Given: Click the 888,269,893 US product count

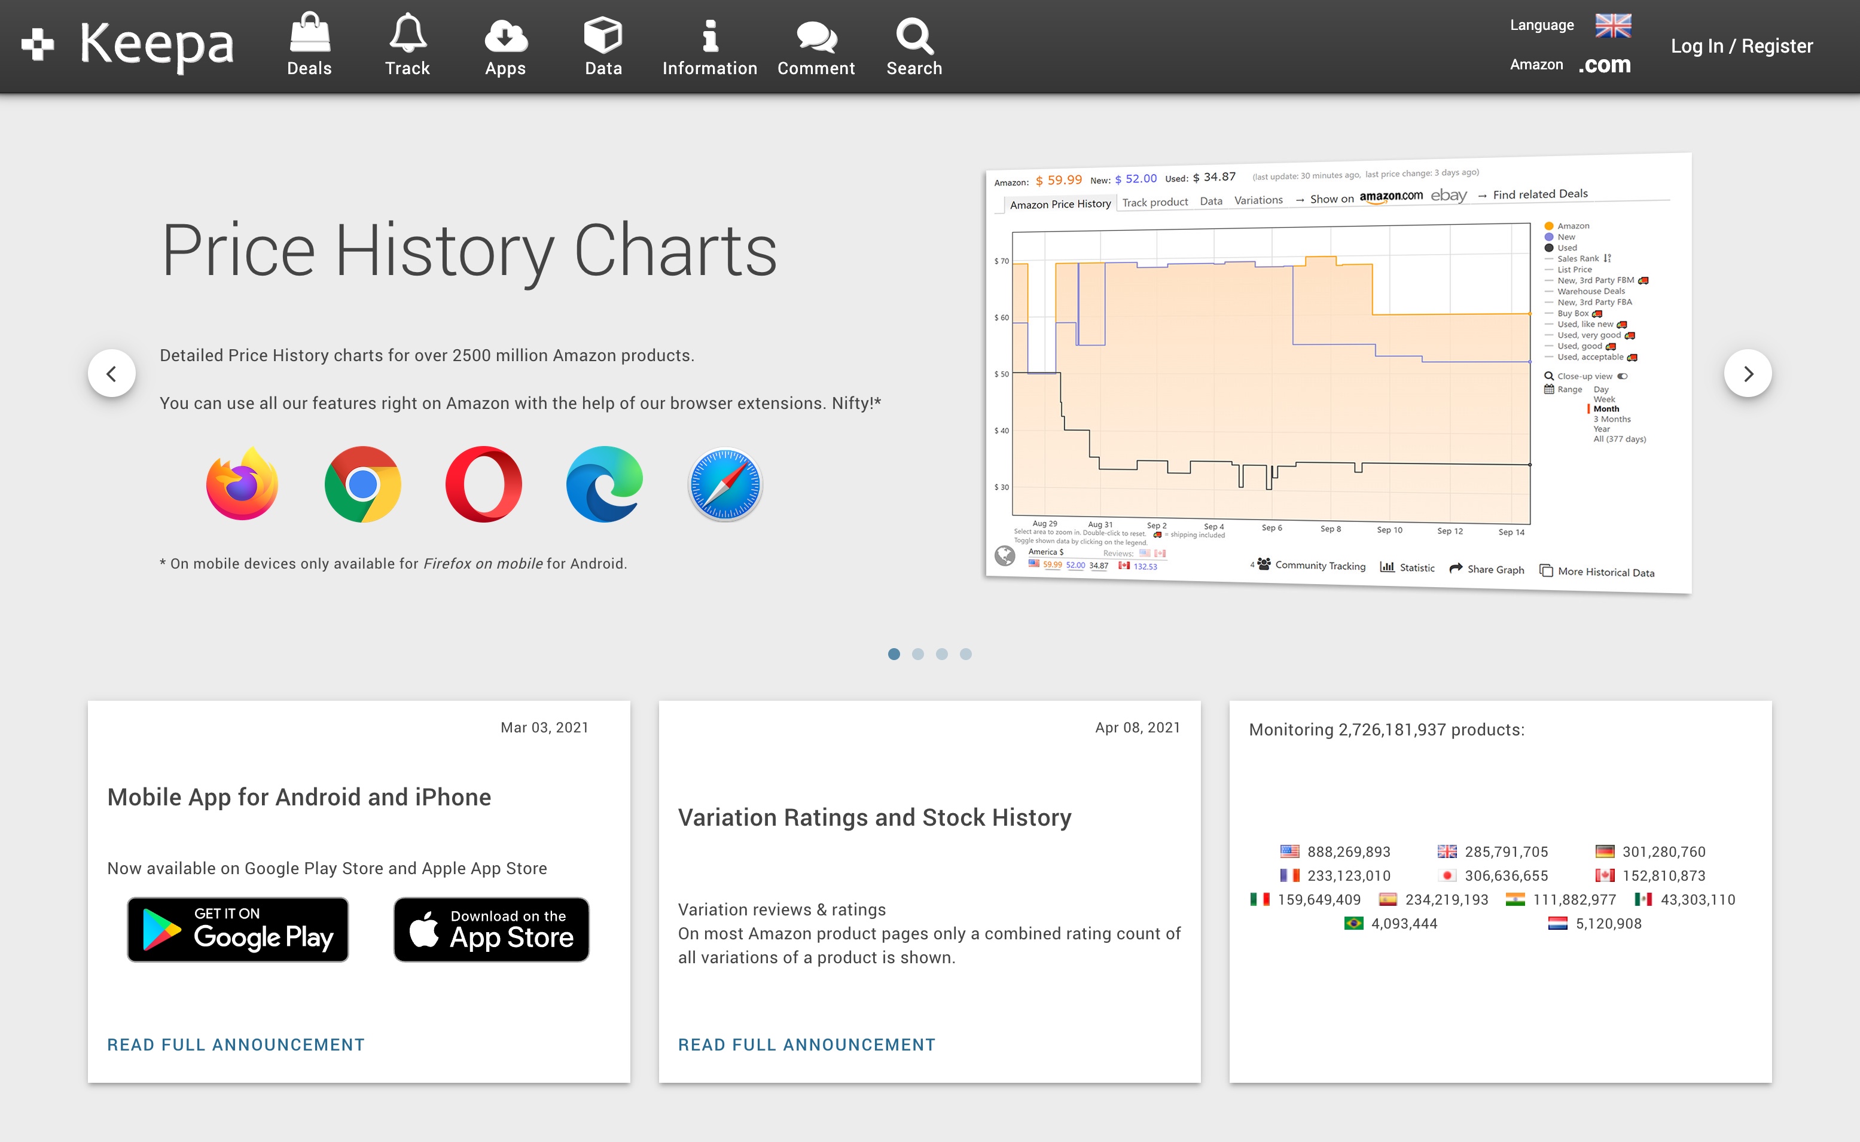Looking at the screenshot, I should tap(1349, 852).
